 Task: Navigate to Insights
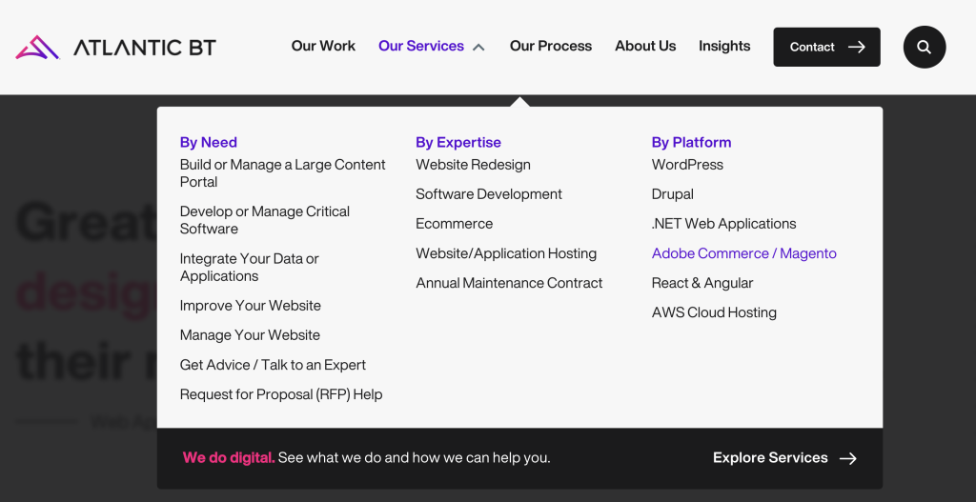(x=723, y=46)
